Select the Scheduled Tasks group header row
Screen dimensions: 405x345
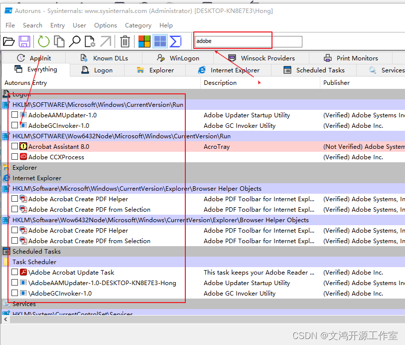coord(204,251)
